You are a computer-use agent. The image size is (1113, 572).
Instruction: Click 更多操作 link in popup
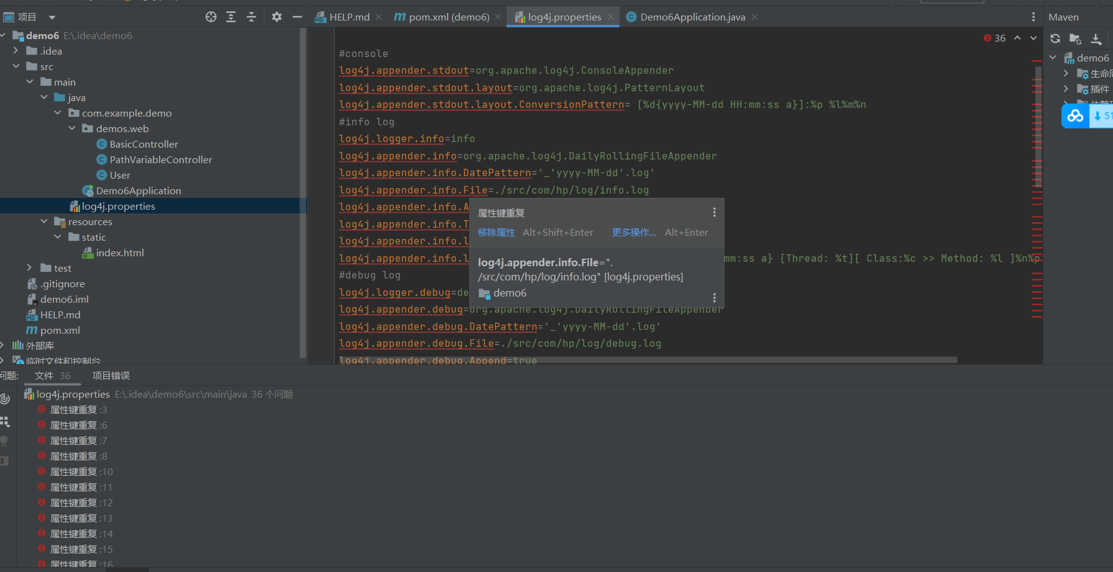634,233
